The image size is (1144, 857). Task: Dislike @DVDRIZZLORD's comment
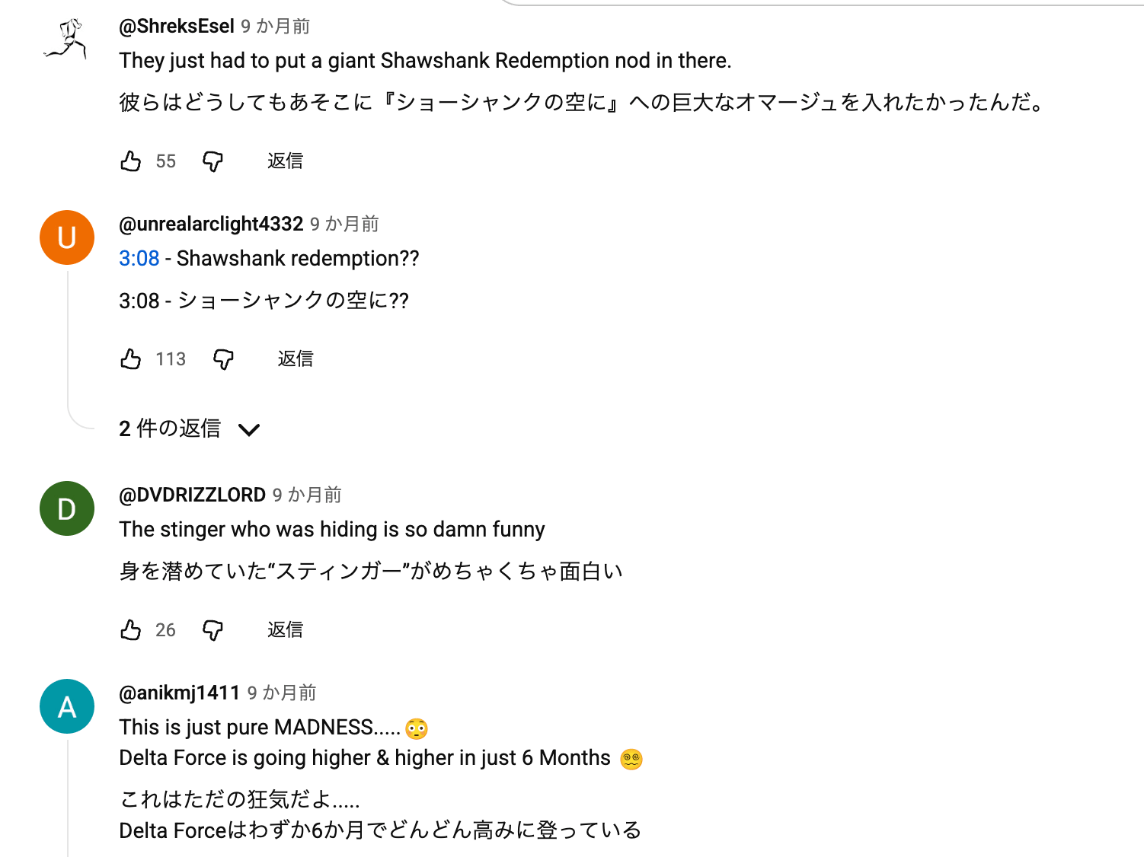pyautogui.click(x=214, y=629)
